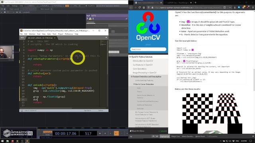
Task: Click the OpenCV logo image
Action: (x=148, y=26)
